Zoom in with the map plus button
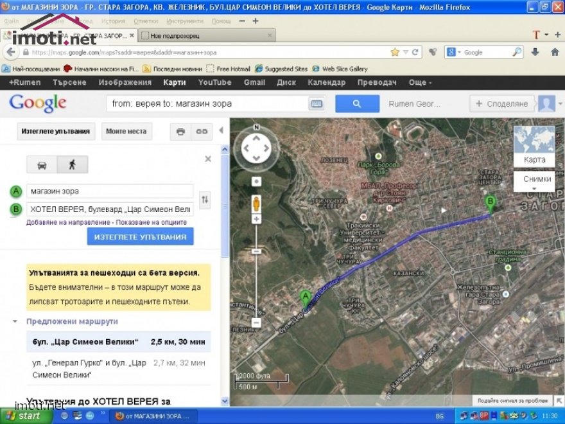The image size is (565, 424). tap(256, 219)
